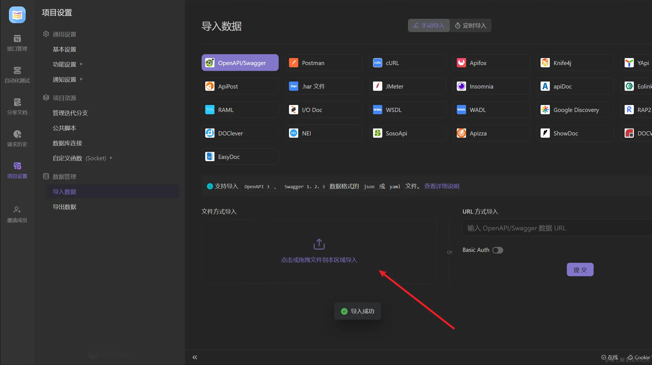The width and height of the screenshot is (652, 365).
Task: Choose Insomnia as import format
Action: click(x=491, y=86)
